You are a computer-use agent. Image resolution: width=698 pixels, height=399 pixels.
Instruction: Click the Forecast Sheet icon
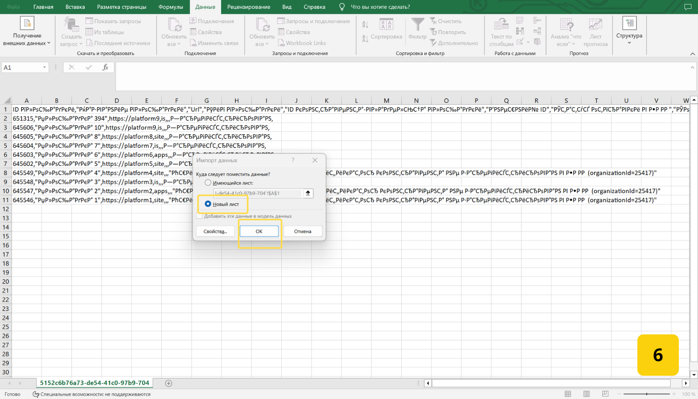(x=595, y=25)
